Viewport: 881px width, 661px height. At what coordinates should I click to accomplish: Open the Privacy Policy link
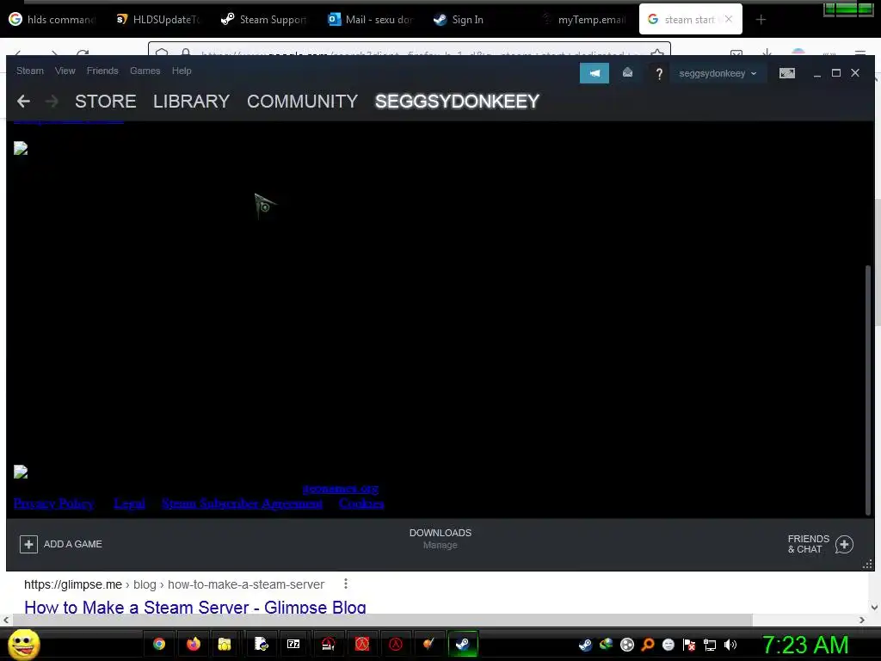54,503
